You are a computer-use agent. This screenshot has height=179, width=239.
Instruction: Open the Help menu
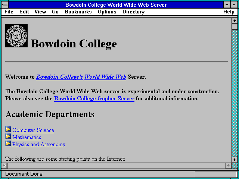(x=229, y=12)
